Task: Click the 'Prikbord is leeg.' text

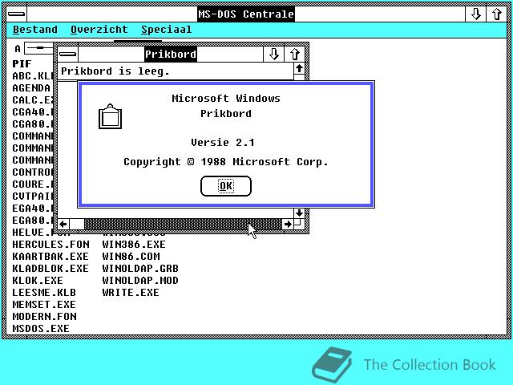Action: (115, 71)
